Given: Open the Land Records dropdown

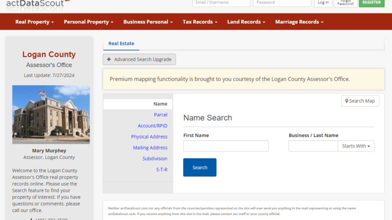Looking at the screenshot, I should pos(246,22).
